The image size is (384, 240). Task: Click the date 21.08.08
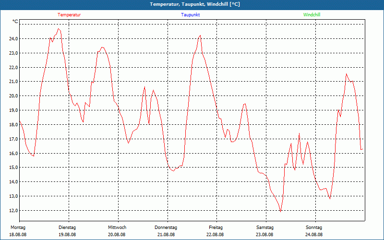(x=166, y=235)
